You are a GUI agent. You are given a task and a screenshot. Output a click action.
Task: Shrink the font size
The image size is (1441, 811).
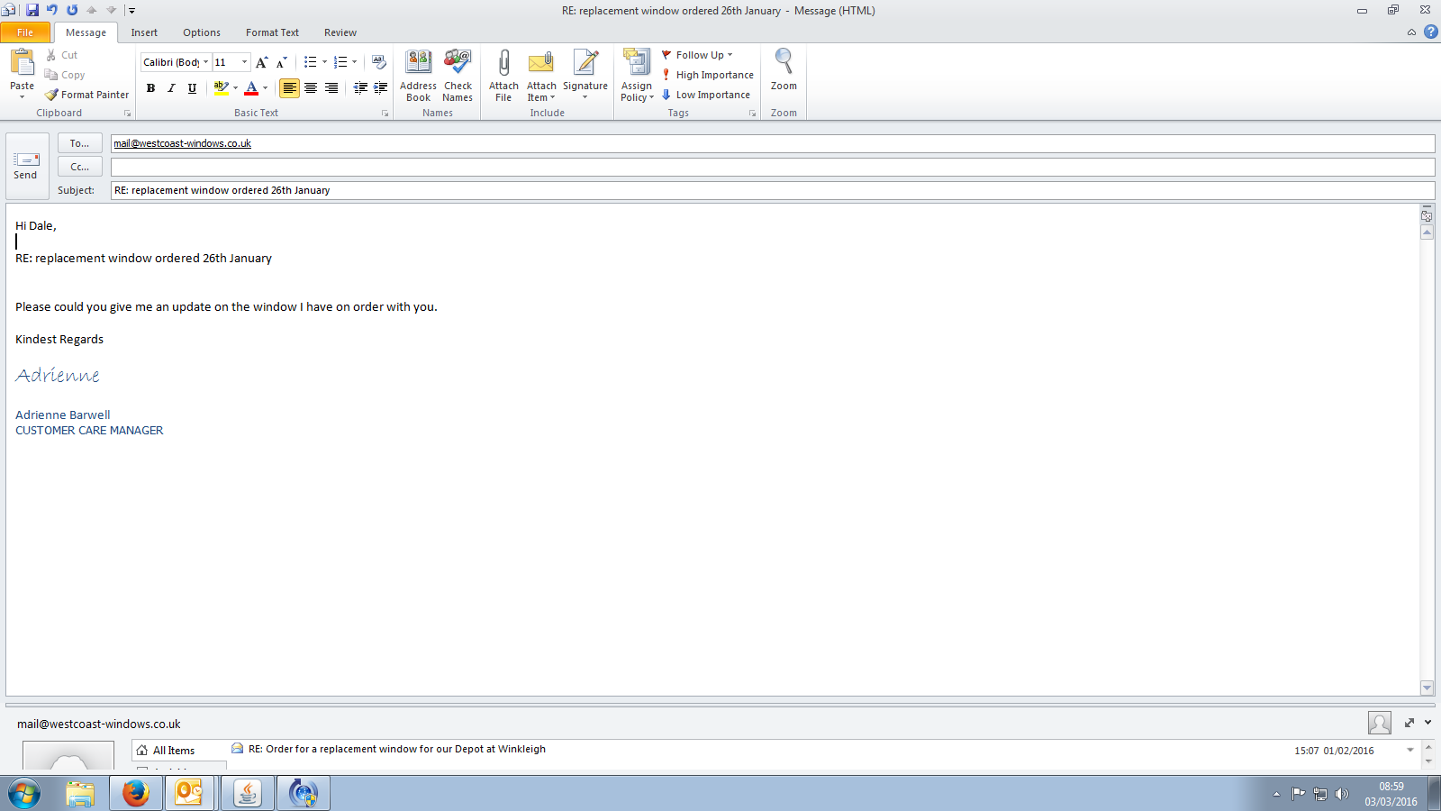tap(282, 62)
